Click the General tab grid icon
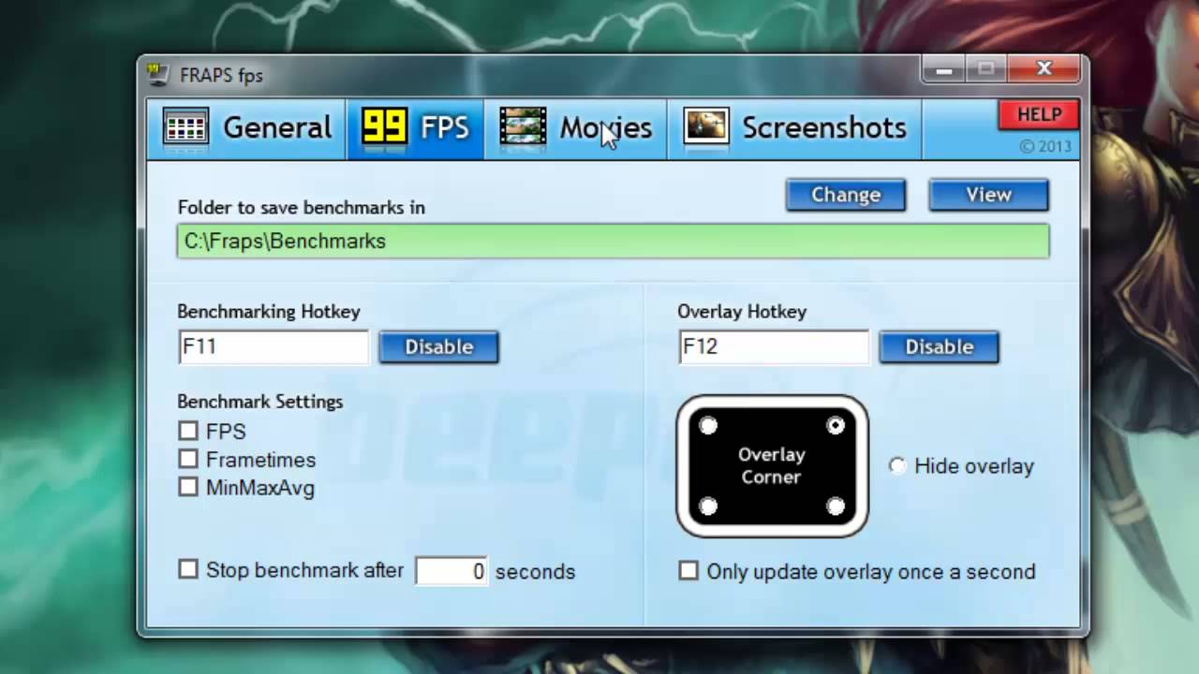The width and height of the screenshot is (1199, 674). tap(185, 127)
